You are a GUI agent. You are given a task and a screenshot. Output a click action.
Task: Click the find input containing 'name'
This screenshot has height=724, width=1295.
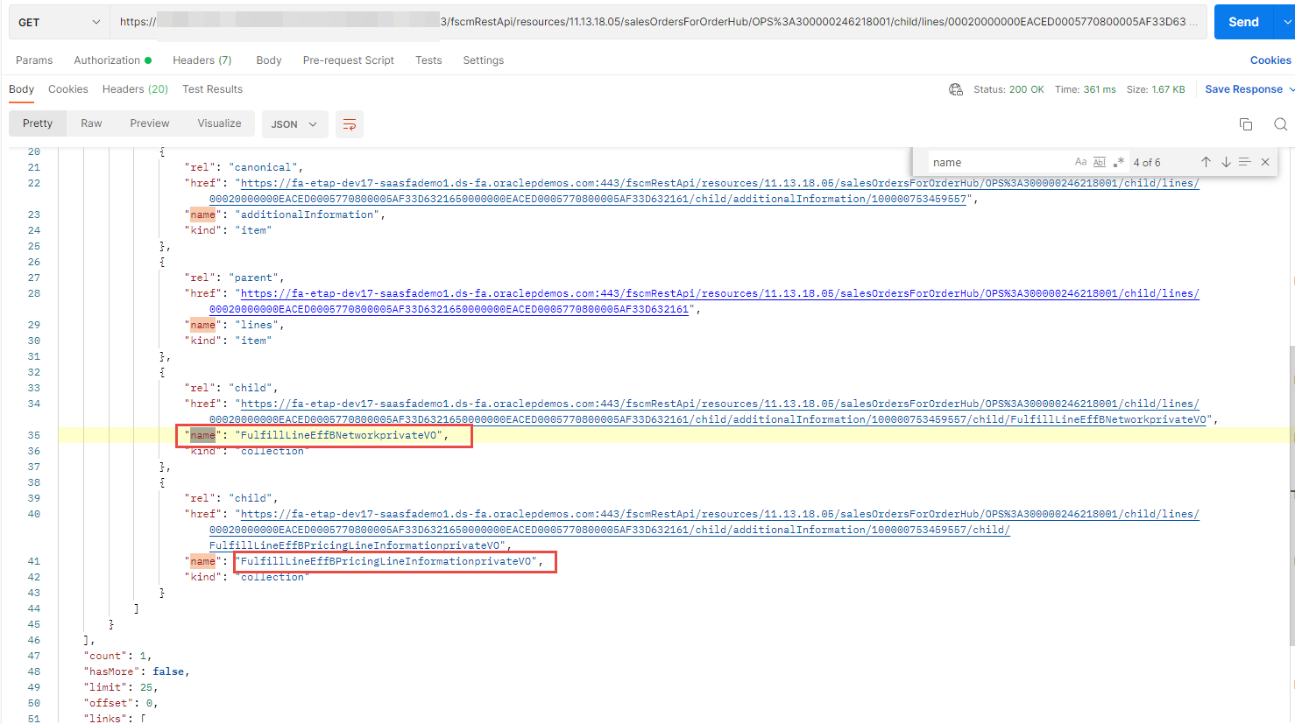pyautogui.click(x=999, y=162)
